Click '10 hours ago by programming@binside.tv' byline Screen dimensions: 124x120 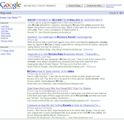pos(55,23)
